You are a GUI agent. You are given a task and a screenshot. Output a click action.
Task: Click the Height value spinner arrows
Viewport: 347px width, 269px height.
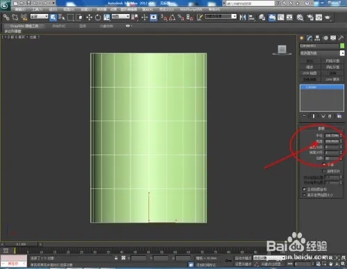click(341, 141)
